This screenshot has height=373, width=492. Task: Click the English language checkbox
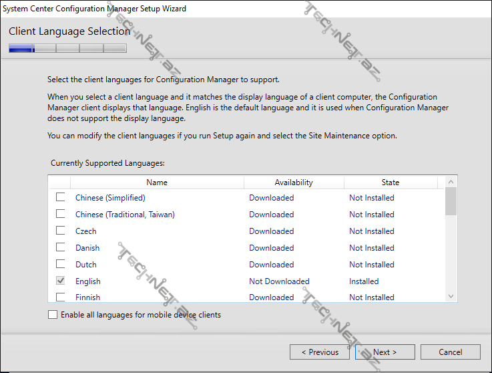click(x=61, y=281)
